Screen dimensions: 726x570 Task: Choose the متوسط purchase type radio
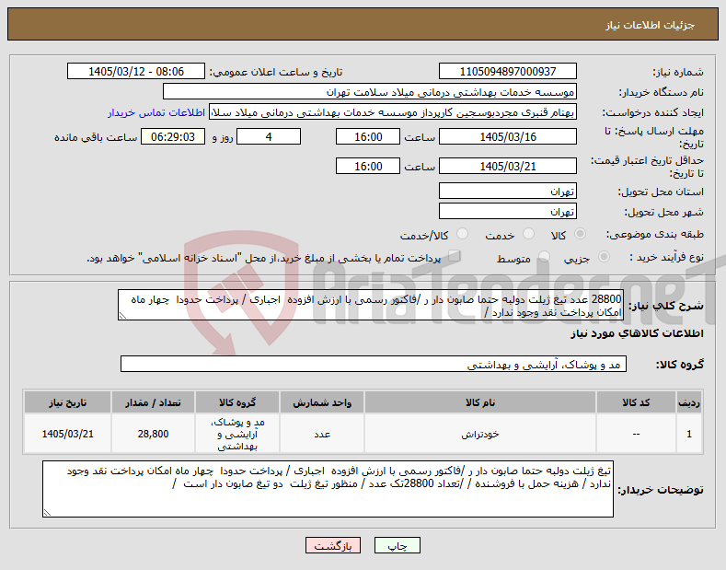point(544,257)
